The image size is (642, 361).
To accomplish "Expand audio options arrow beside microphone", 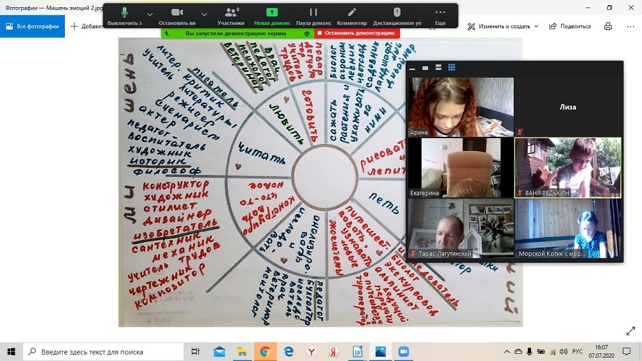I will (150, 14).
